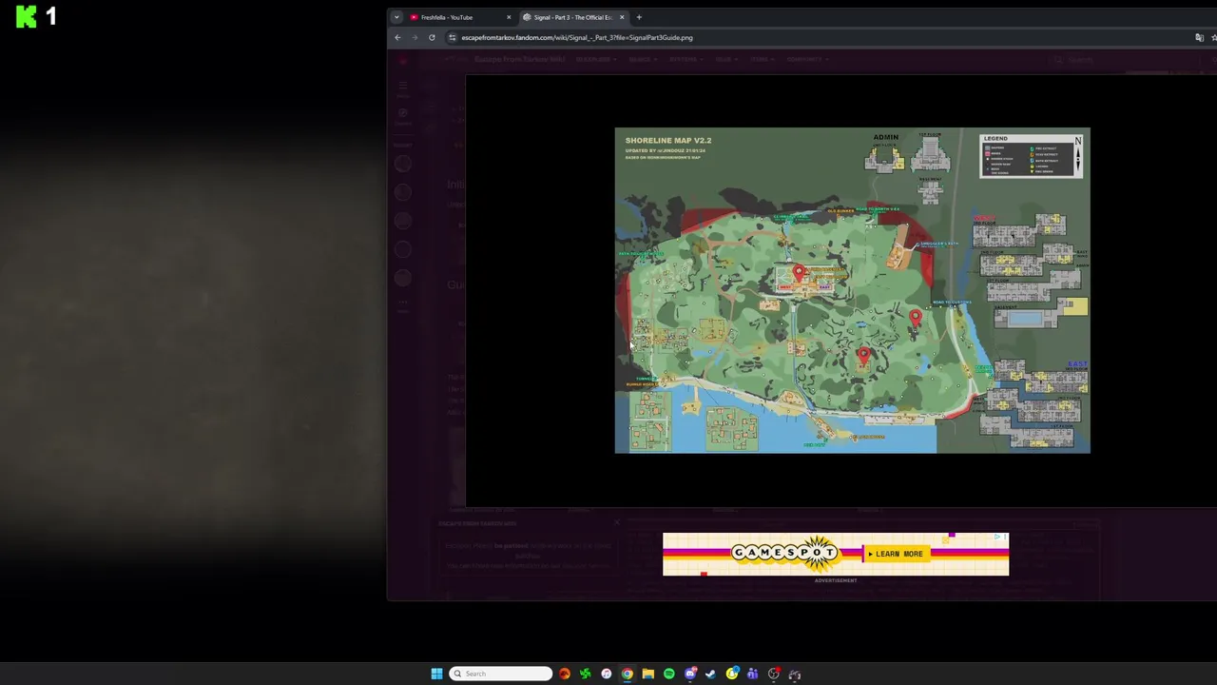The height and width of the screenshot is (685, 1217).
Task: Launch Steam from the taskbar
Action: coord(710,674)
